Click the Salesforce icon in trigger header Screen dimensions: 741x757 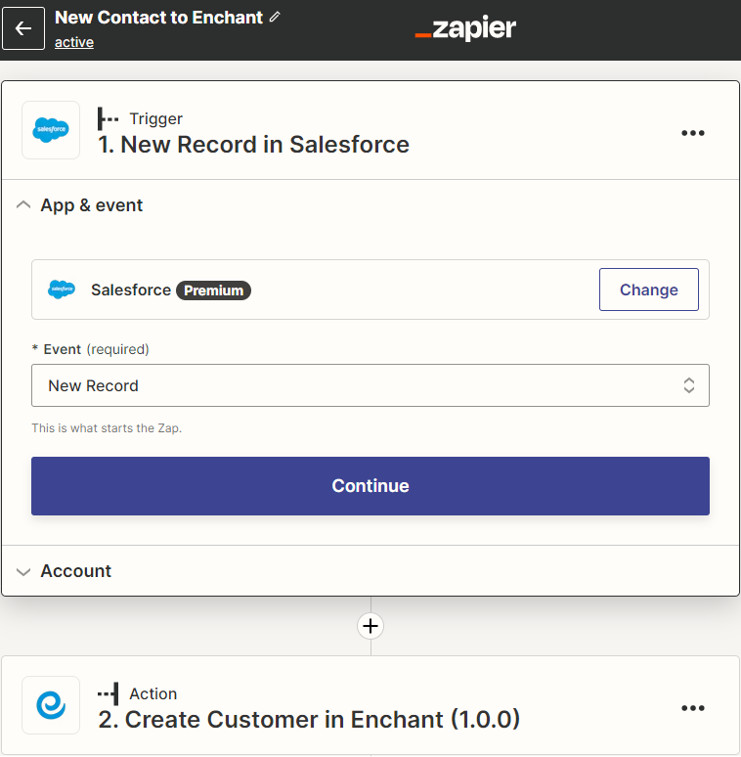tap(51, 130)
